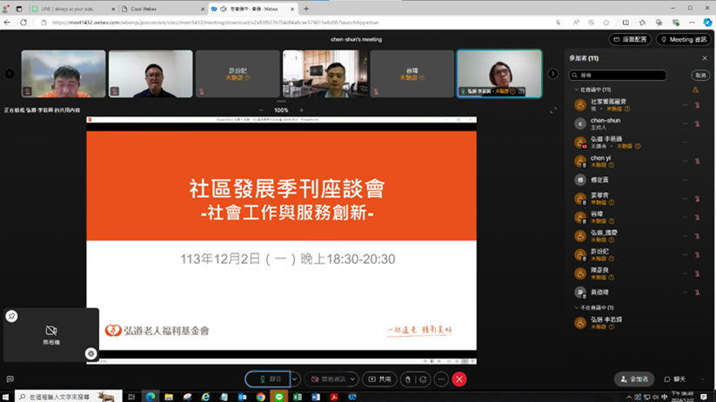Screen dimensions: 716x402
Task: Open the layout button at top right
Action: (630, 40)
